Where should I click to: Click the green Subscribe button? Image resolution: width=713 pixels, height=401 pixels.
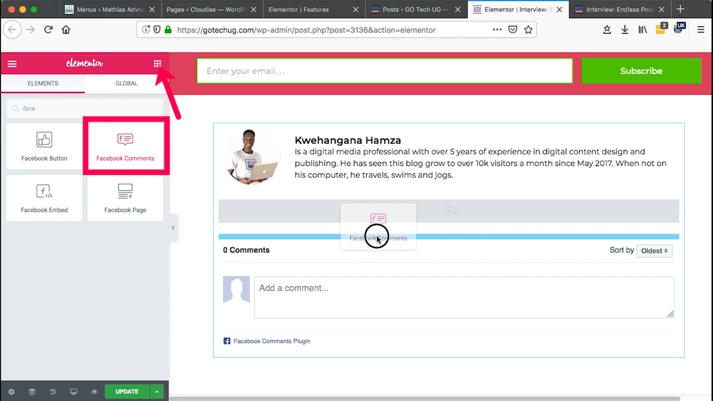[x=641, y=71]
